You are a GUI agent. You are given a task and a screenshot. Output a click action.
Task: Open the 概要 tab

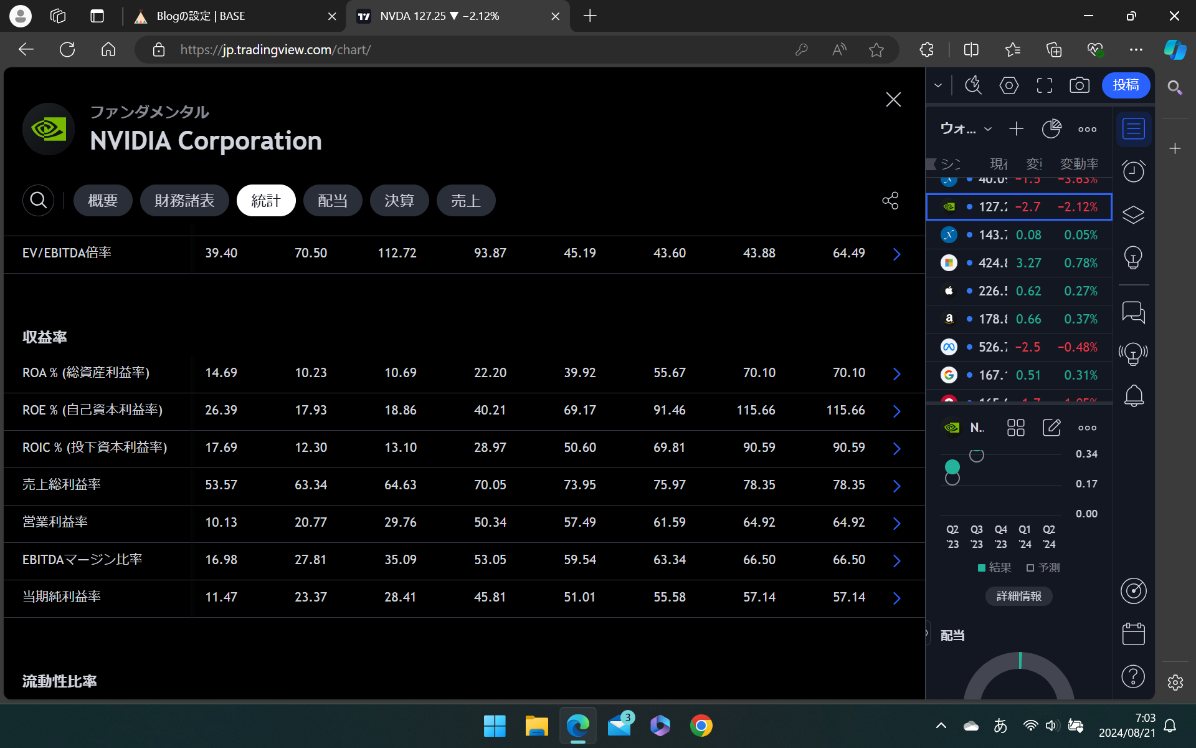click(x=103, y=201)
